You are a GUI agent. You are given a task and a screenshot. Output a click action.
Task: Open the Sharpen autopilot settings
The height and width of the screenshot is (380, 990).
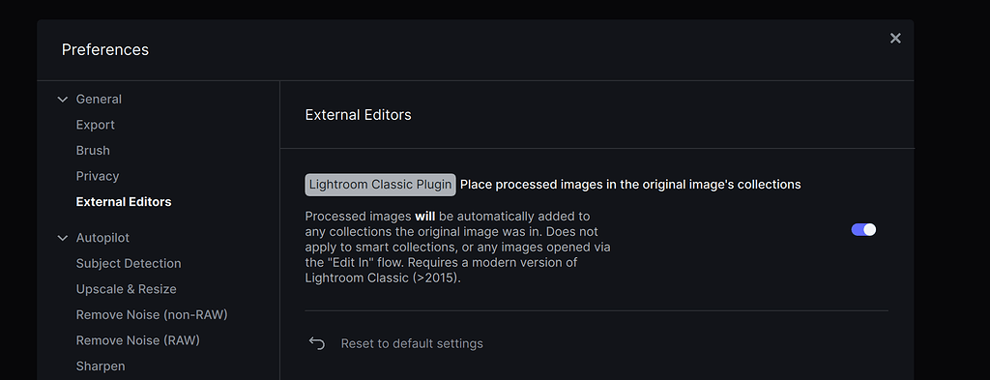click(x=101, y=366)
